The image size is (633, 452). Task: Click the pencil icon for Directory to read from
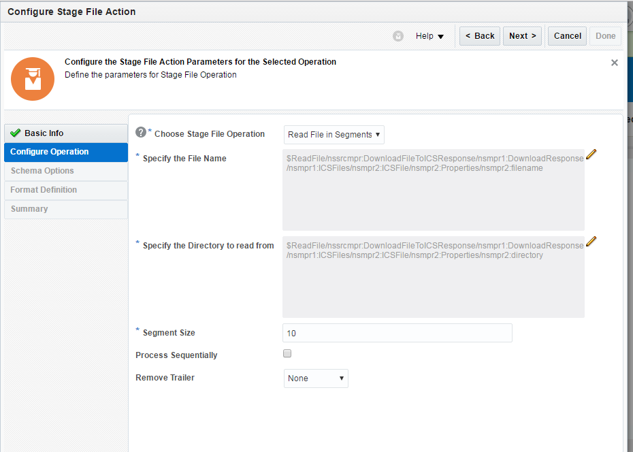click(591, 241)
